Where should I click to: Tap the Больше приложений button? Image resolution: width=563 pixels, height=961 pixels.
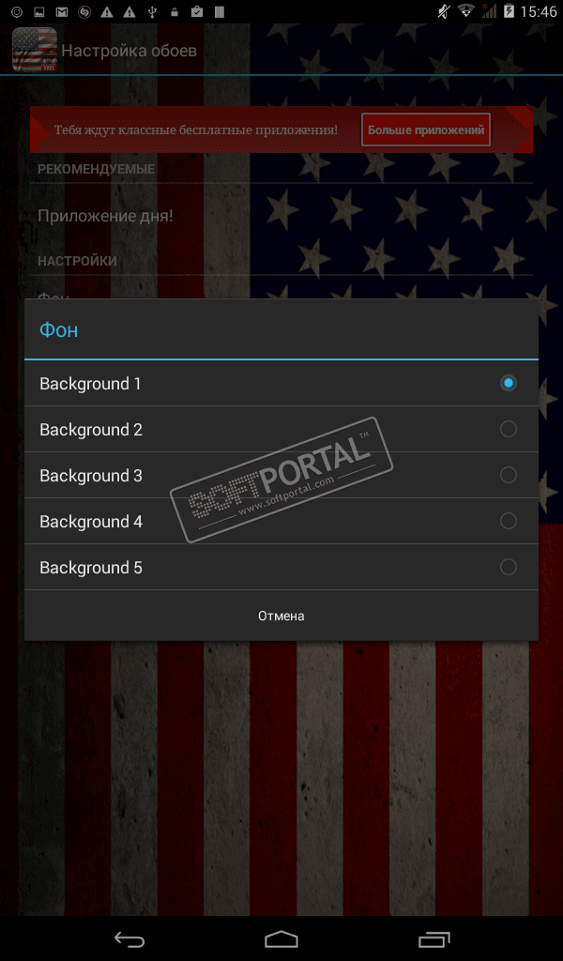(426, 130)
